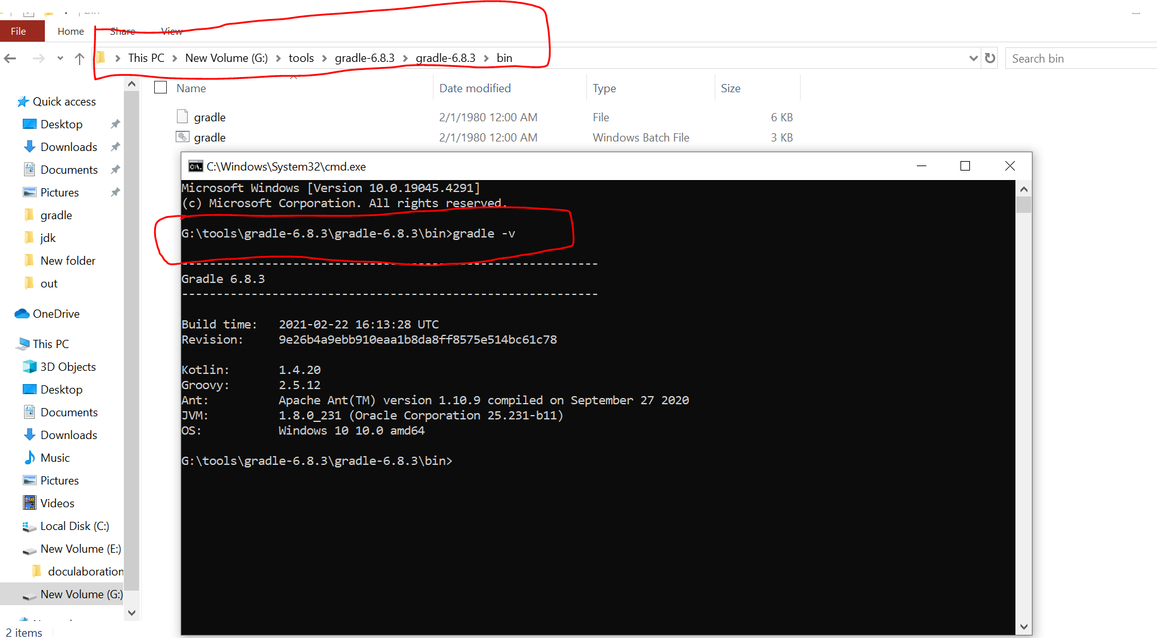
Task: Expand chevron after 'This PC' breadcrumb
Action: (174, 58)
